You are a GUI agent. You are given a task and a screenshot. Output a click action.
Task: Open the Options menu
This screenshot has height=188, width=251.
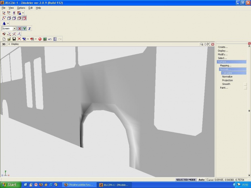[x=21, y=8]
